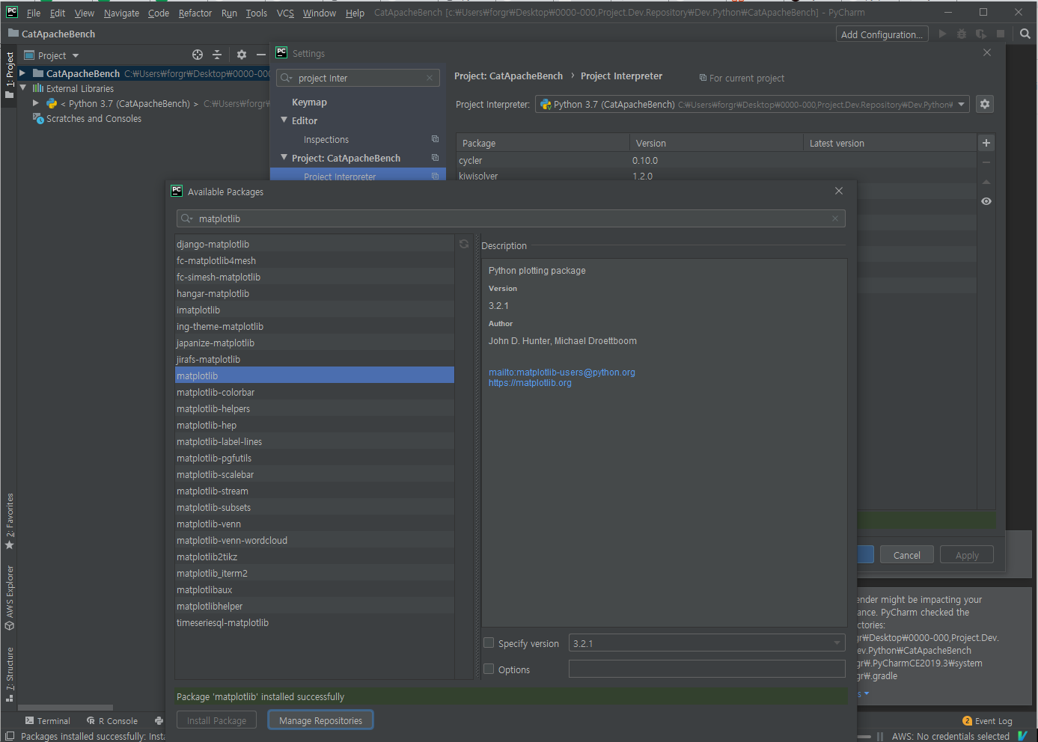This screenshot has height=742, width=1038.
Task: Toggle show early releases eye icon
Action: (x=986, y=201)
